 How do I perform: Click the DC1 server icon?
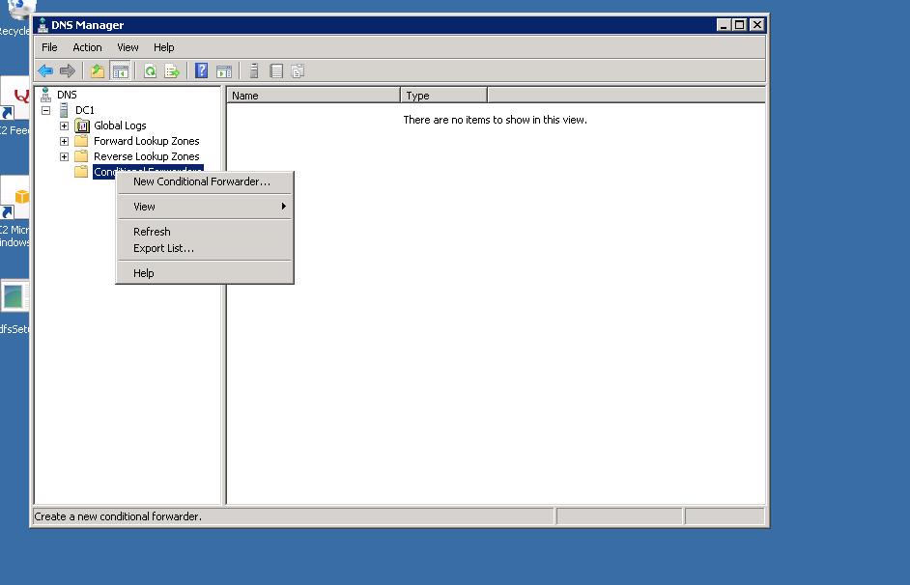click(64, 110)
